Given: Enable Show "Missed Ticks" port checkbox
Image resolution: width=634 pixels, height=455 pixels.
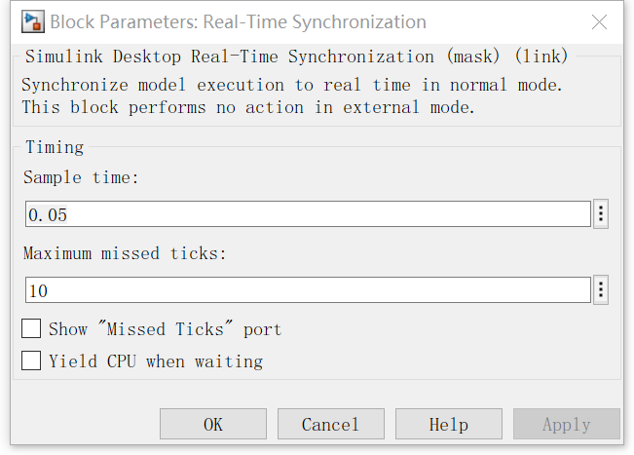Looking at the screenshot, I should point(31,328).
